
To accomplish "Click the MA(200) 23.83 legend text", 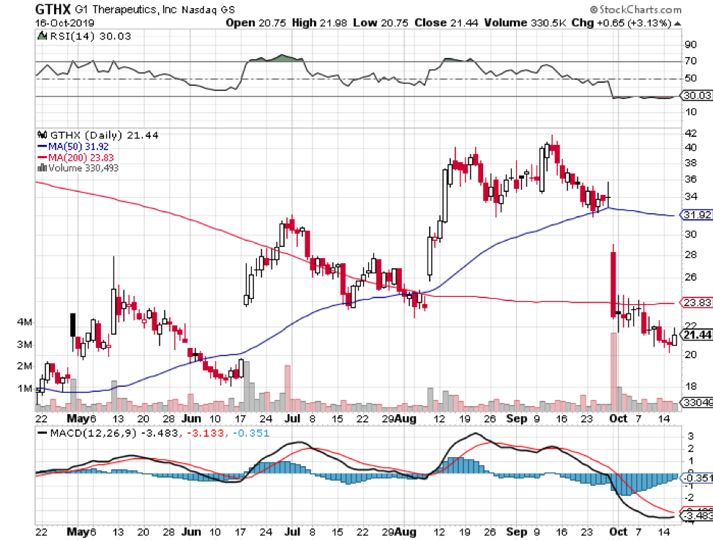I will 81,158.
